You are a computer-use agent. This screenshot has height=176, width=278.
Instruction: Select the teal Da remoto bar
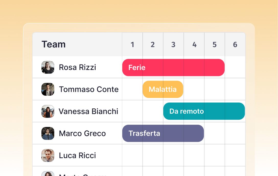(204, 111)
